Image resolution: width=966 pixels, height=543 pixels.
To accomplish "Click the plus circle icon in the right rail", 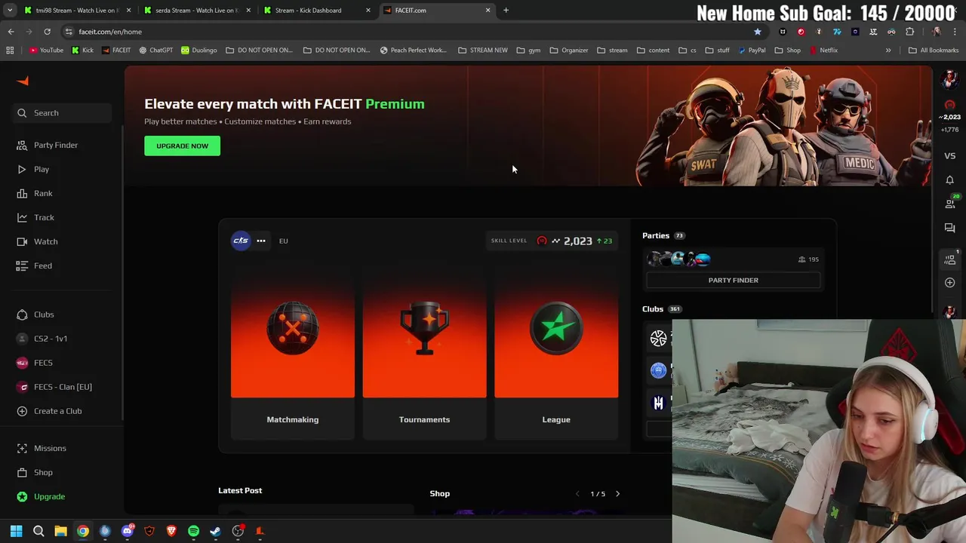I will (949, 283).
